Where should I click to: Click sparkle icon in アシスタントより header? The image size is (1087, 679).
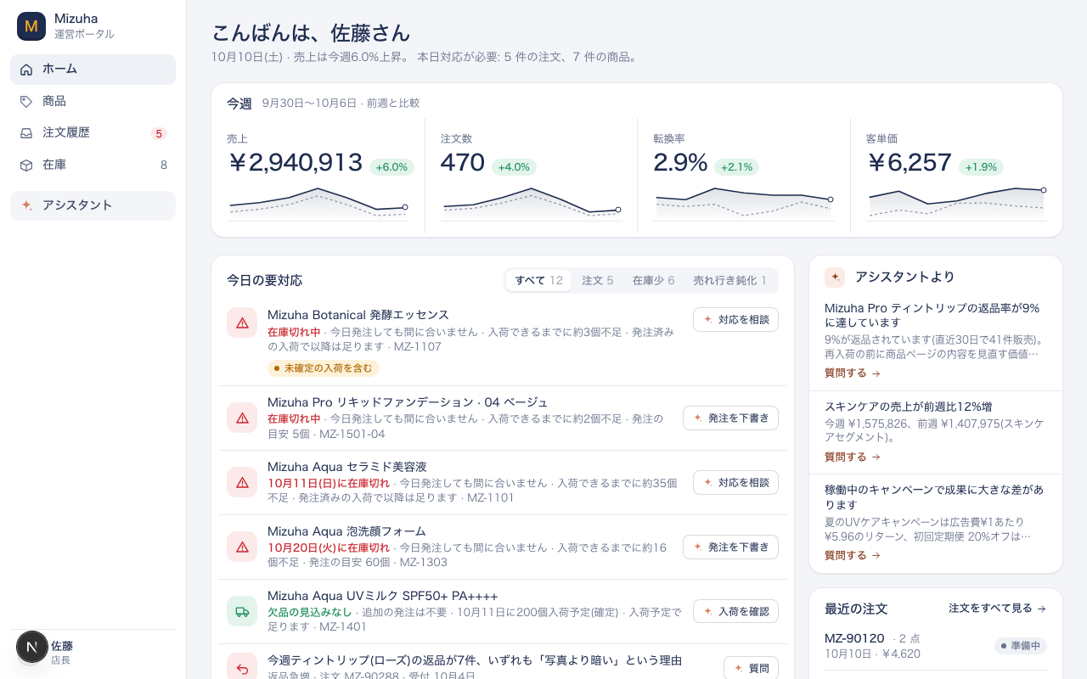[835, 278]
